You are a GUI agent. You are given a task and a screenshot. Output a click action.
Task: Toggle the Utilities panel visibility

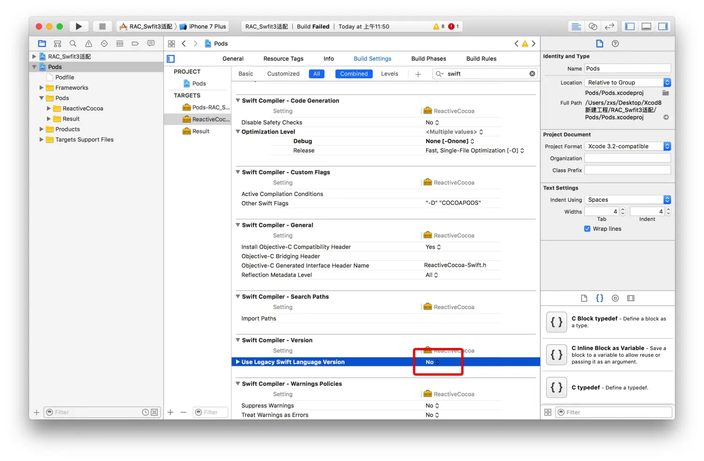coord(663,27)
